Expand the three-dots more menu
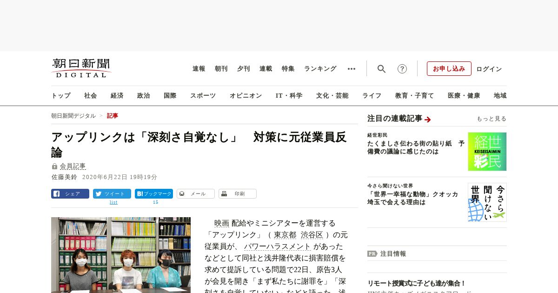558x293 pixels. coord(352,69)
